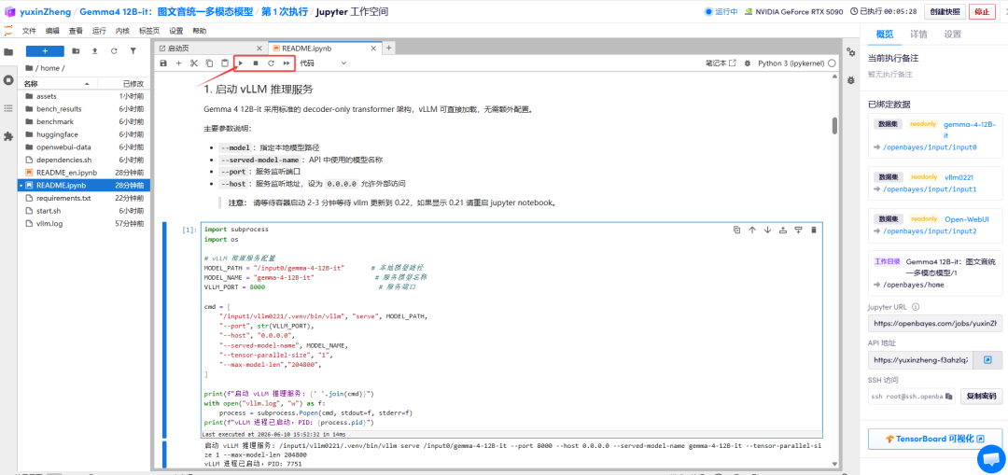Open the 标签页 menu

[149, 30]
